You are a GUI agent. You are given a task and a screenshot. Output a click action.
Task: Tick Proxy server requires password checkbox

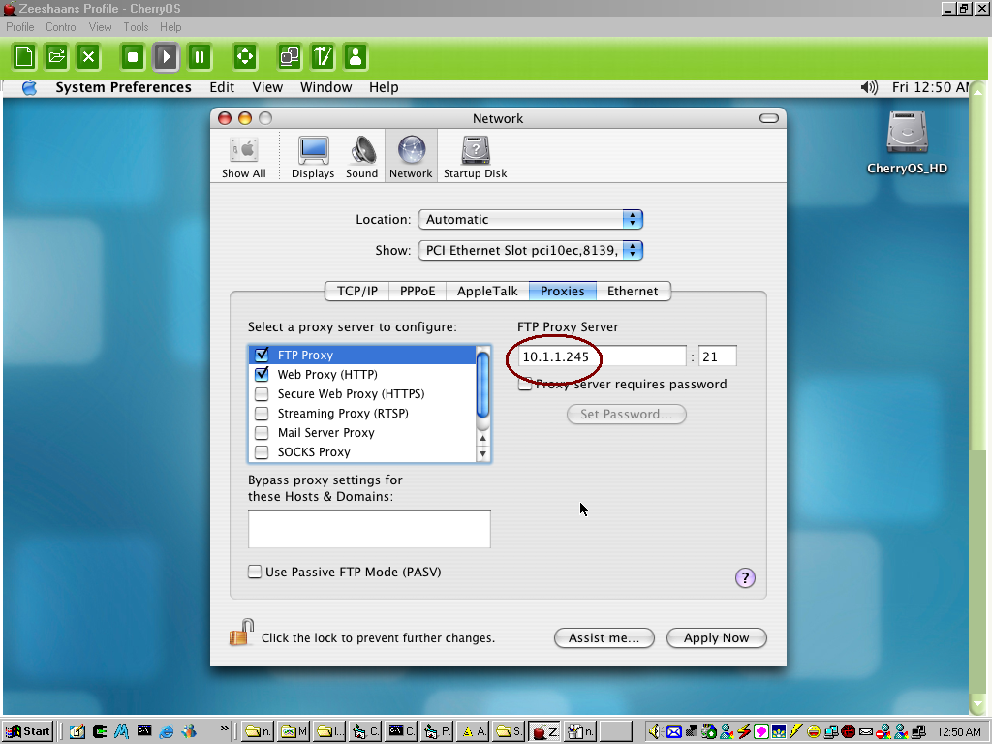(525, 384)
